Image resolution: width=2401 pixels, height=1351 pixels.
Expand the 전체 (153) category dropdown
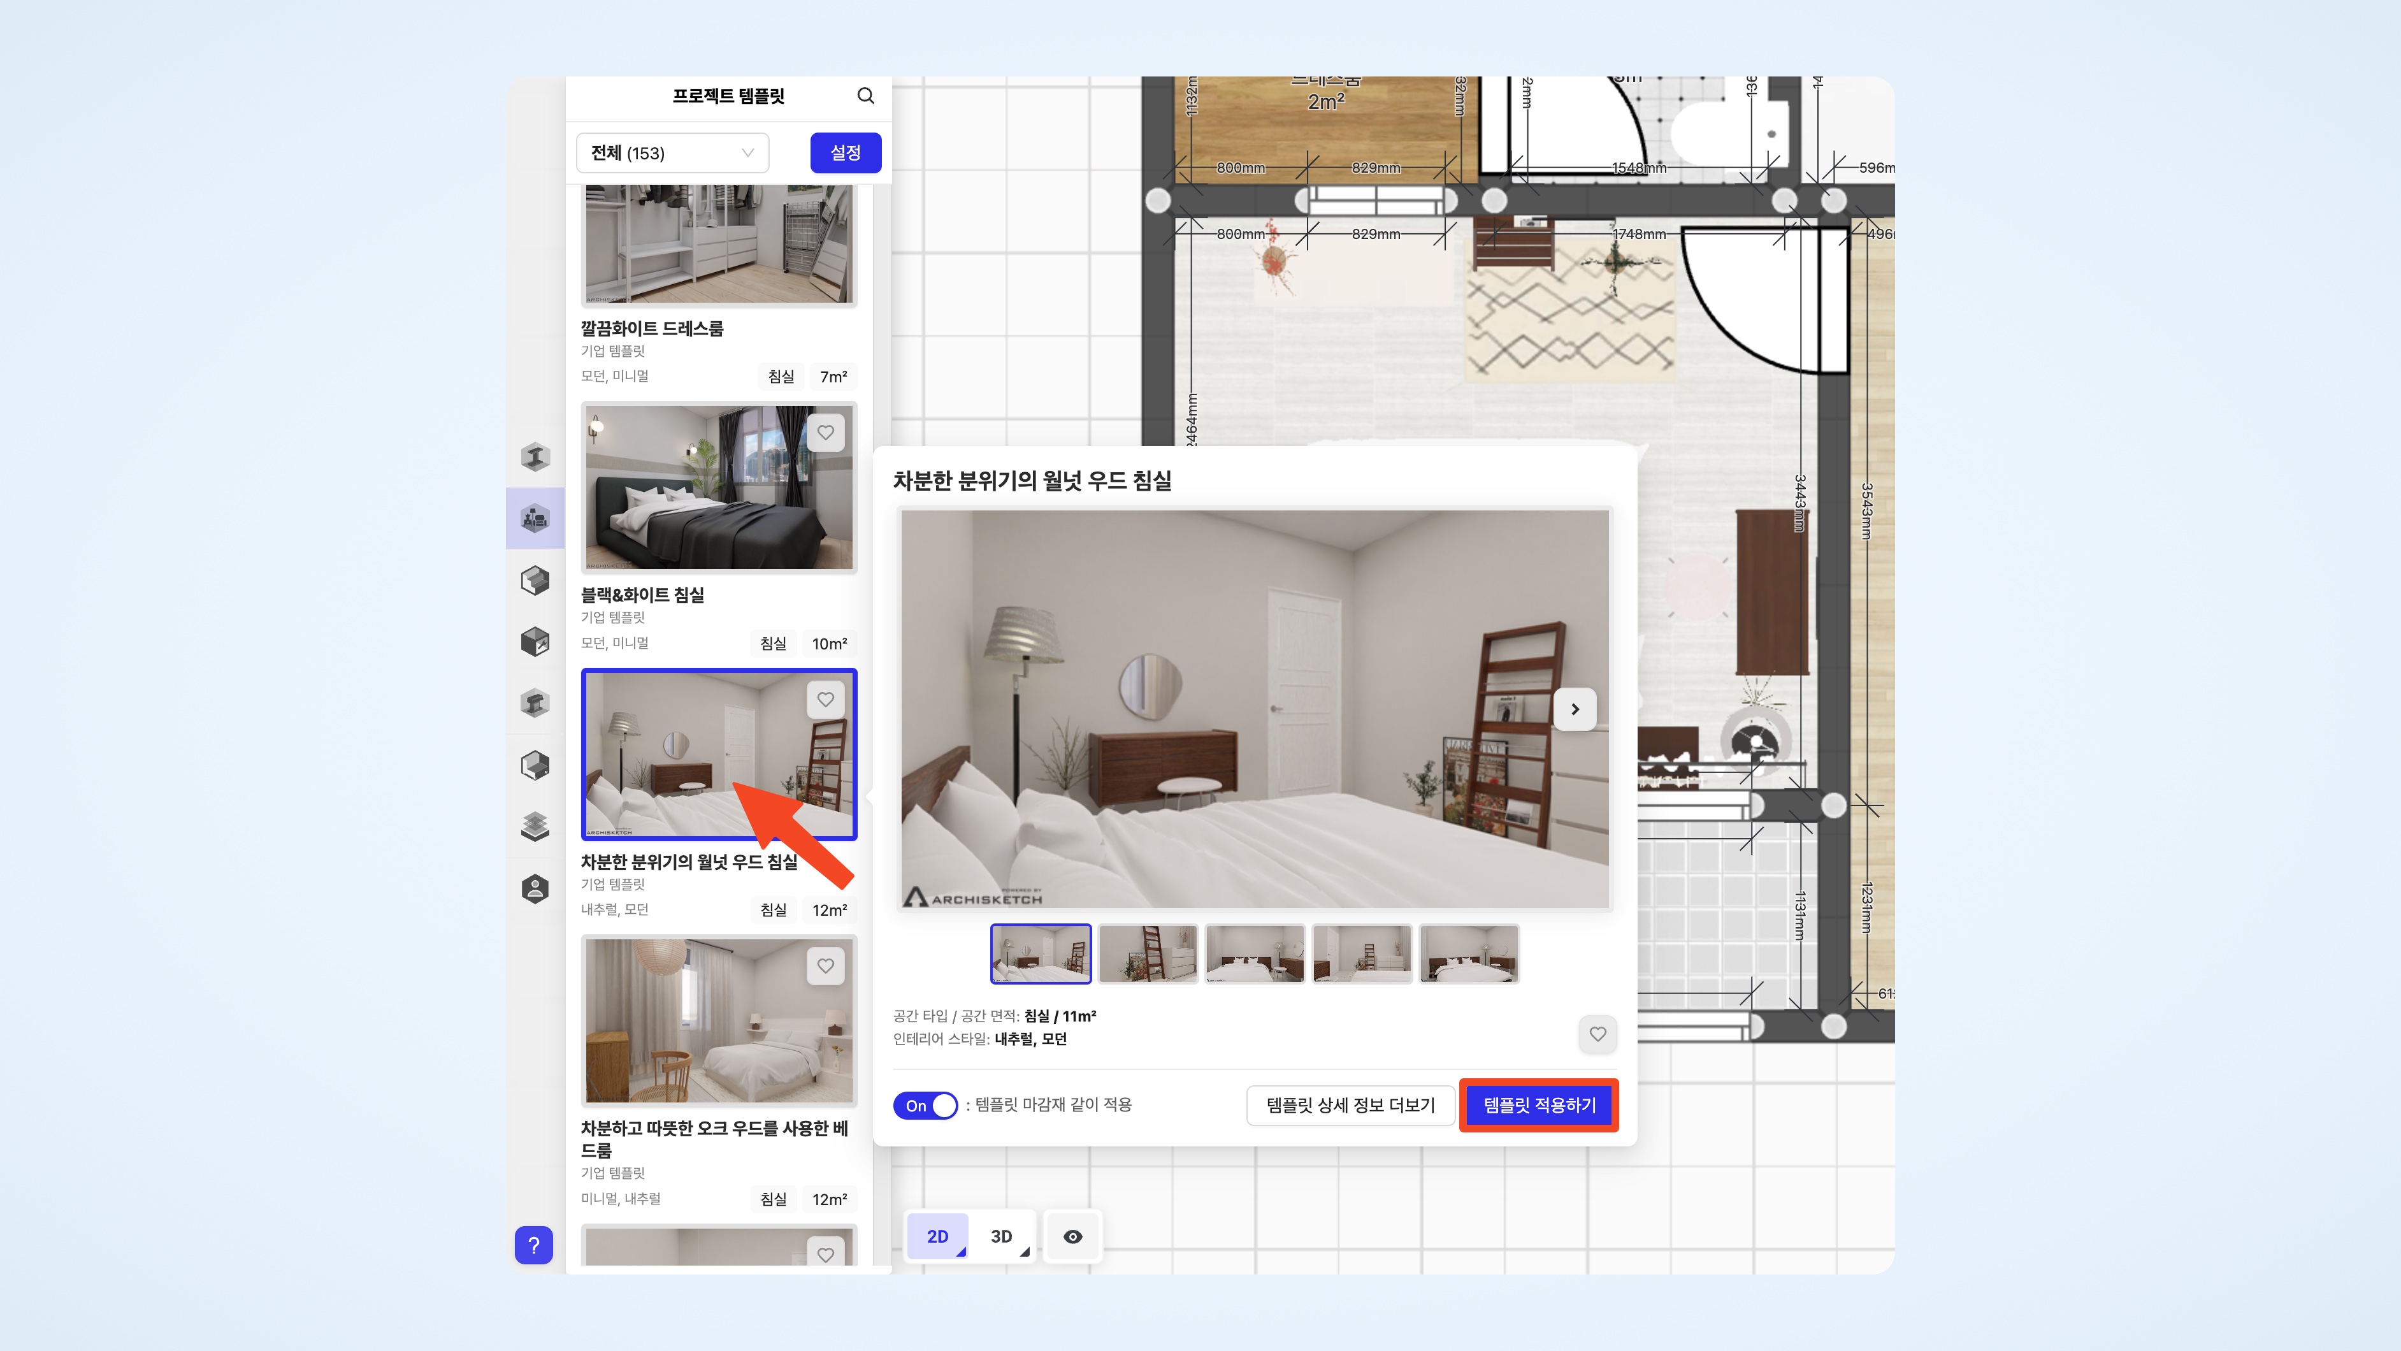pyautogui.click(x=672, y=153)
